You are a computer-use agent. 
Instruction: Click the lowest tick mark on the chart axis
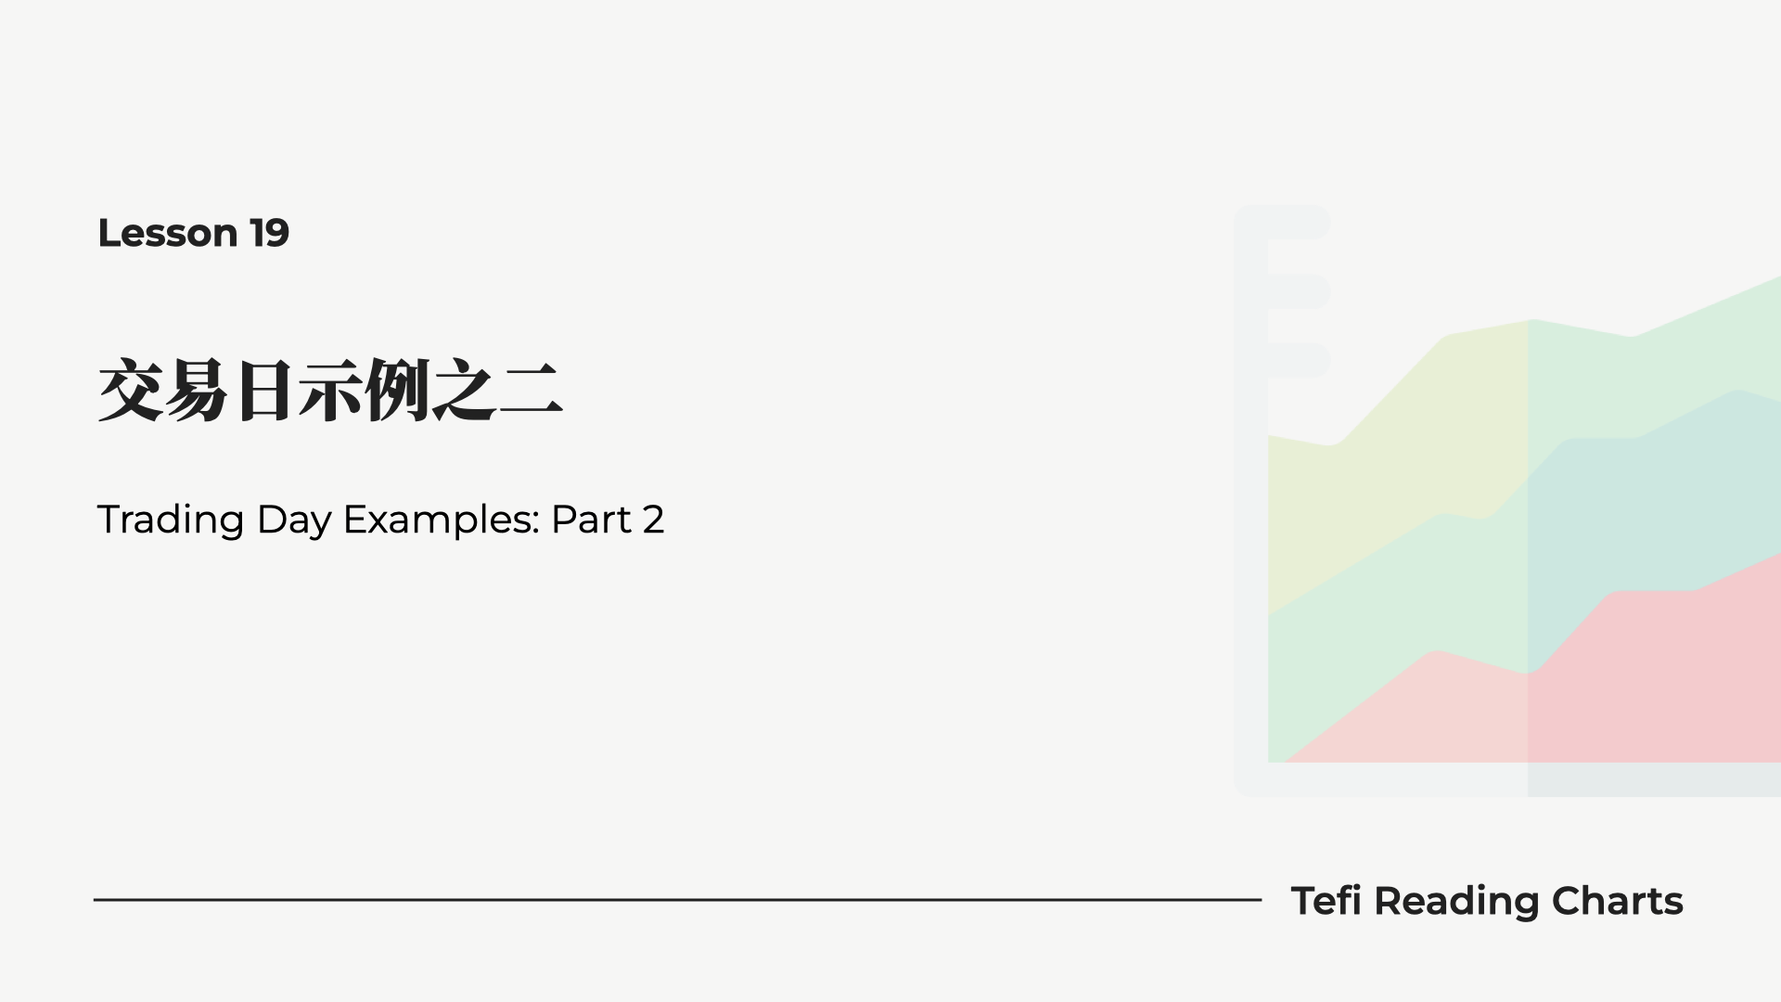pyautogui.click(x=1297, y=360)
